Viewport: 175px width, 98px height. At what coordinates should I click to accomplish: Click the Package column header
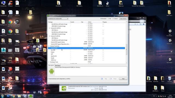(x=59, y=22)
